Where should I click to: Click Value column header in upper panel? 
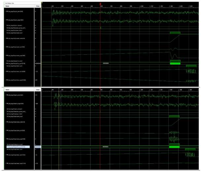tap(38, 6)
